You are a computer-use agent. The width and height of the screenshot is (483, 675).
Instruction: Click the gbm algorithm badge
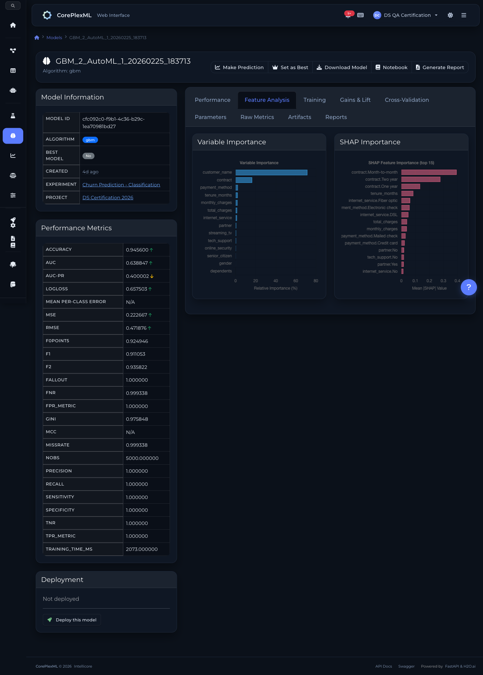click(x=90, y=140)
